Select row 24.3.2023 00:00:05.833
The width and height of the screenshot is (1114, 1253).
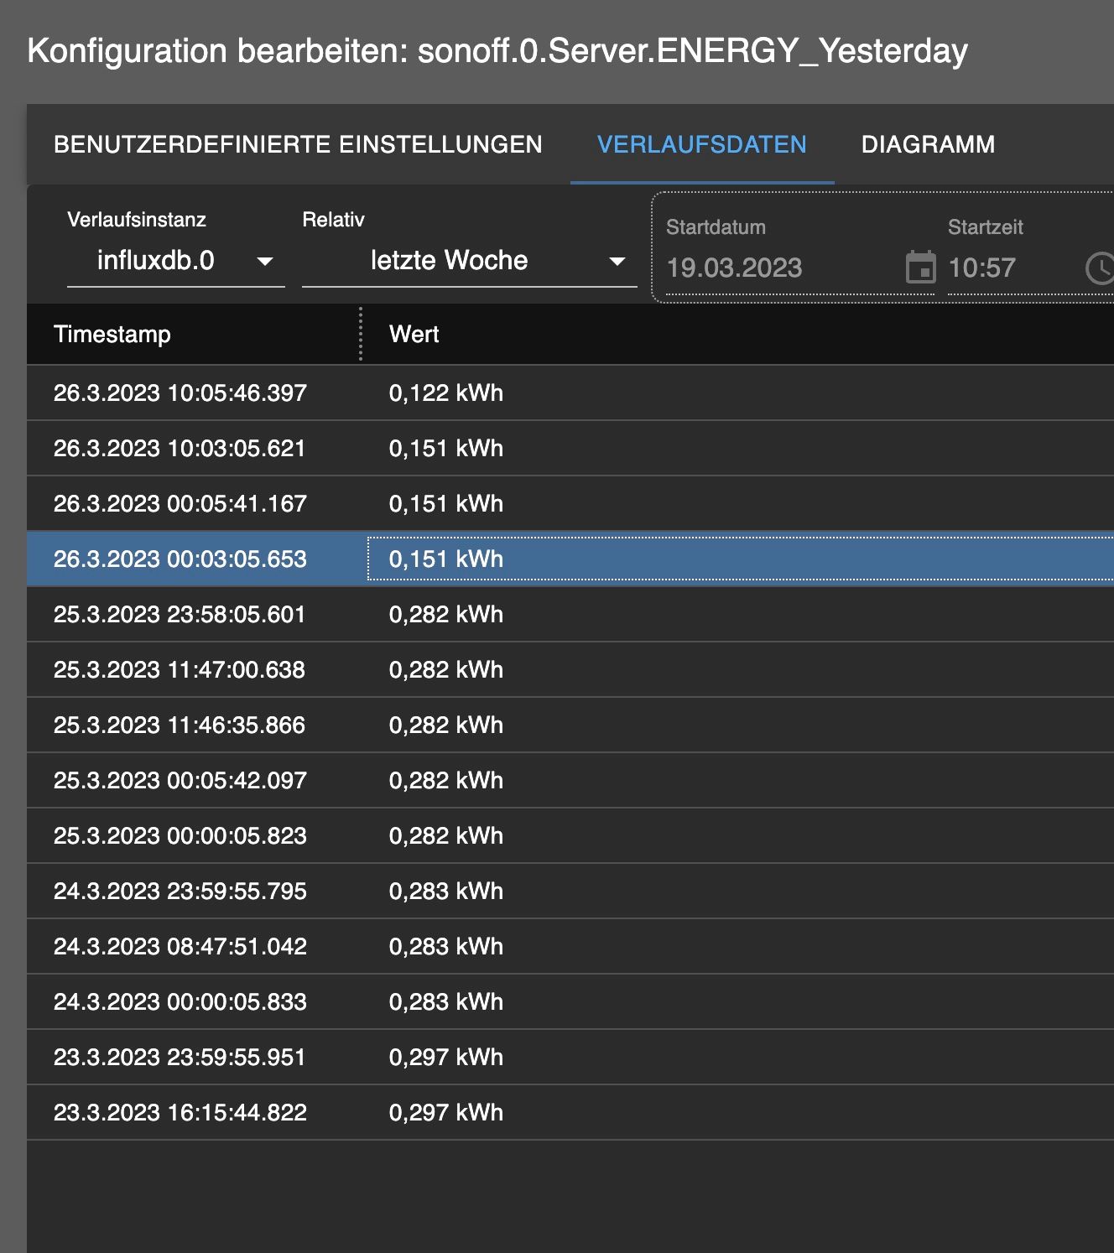570,1001
